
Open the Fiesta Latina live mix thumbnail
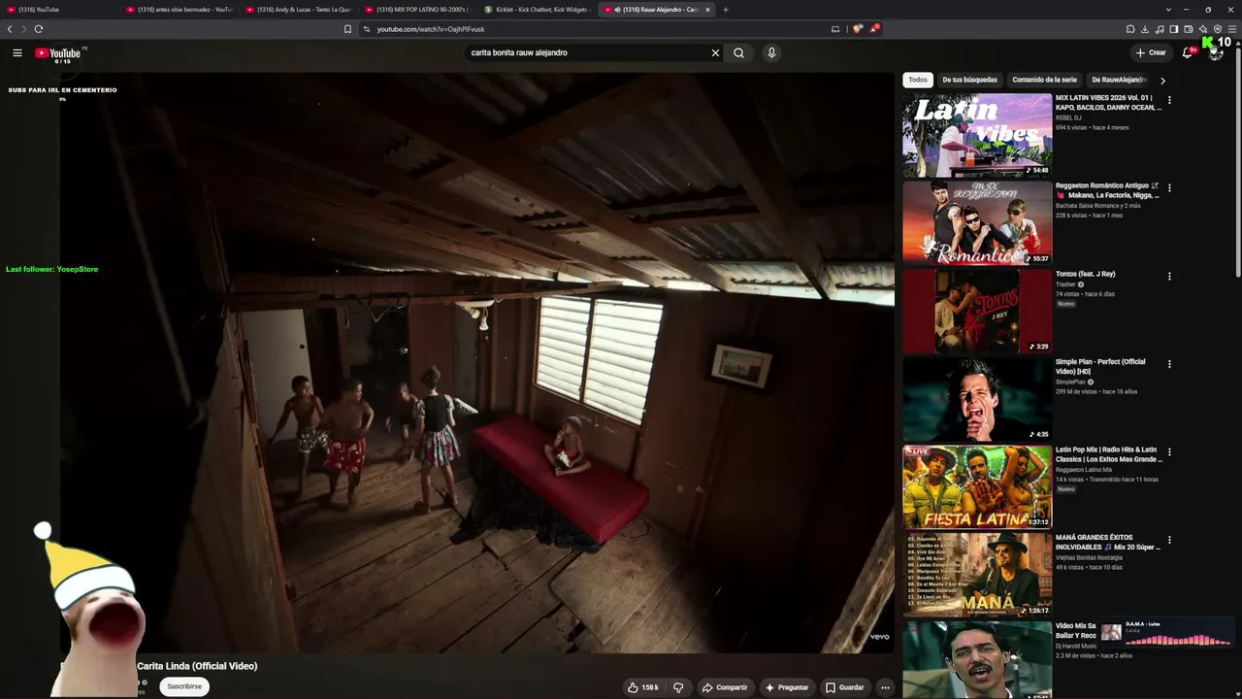coord(977,486)
